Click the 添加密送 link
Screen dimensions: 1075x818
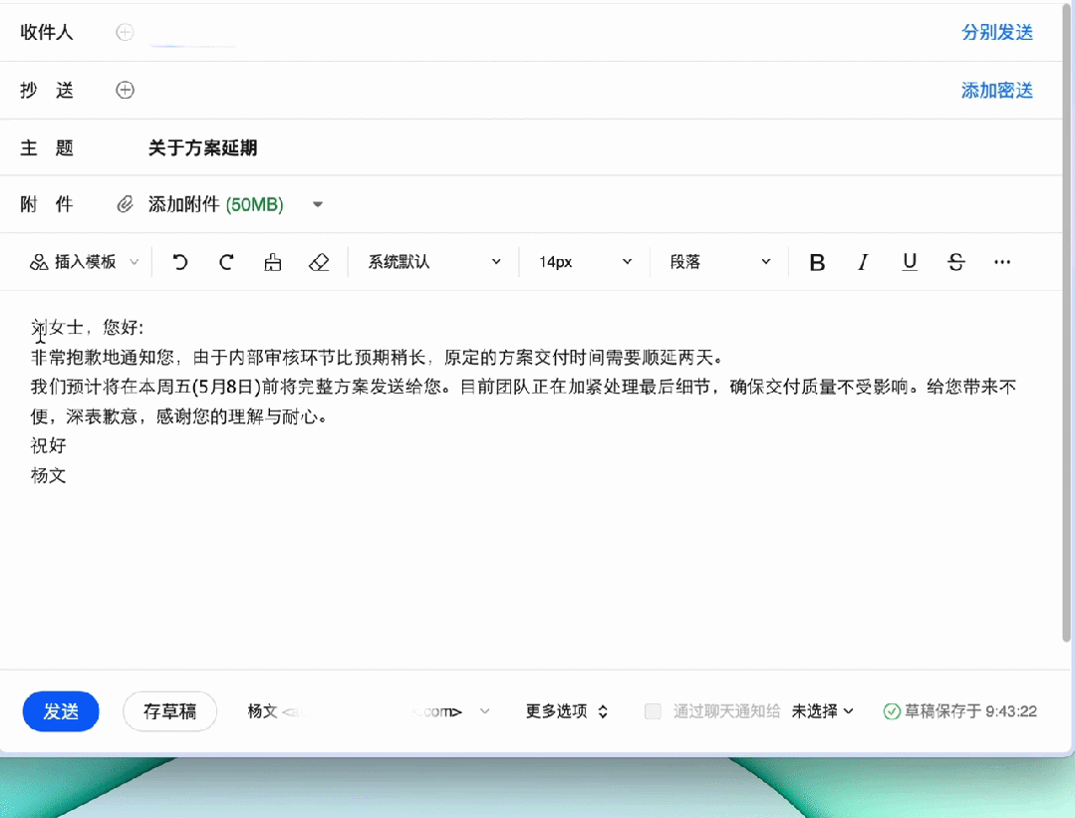tap(997, 90)
